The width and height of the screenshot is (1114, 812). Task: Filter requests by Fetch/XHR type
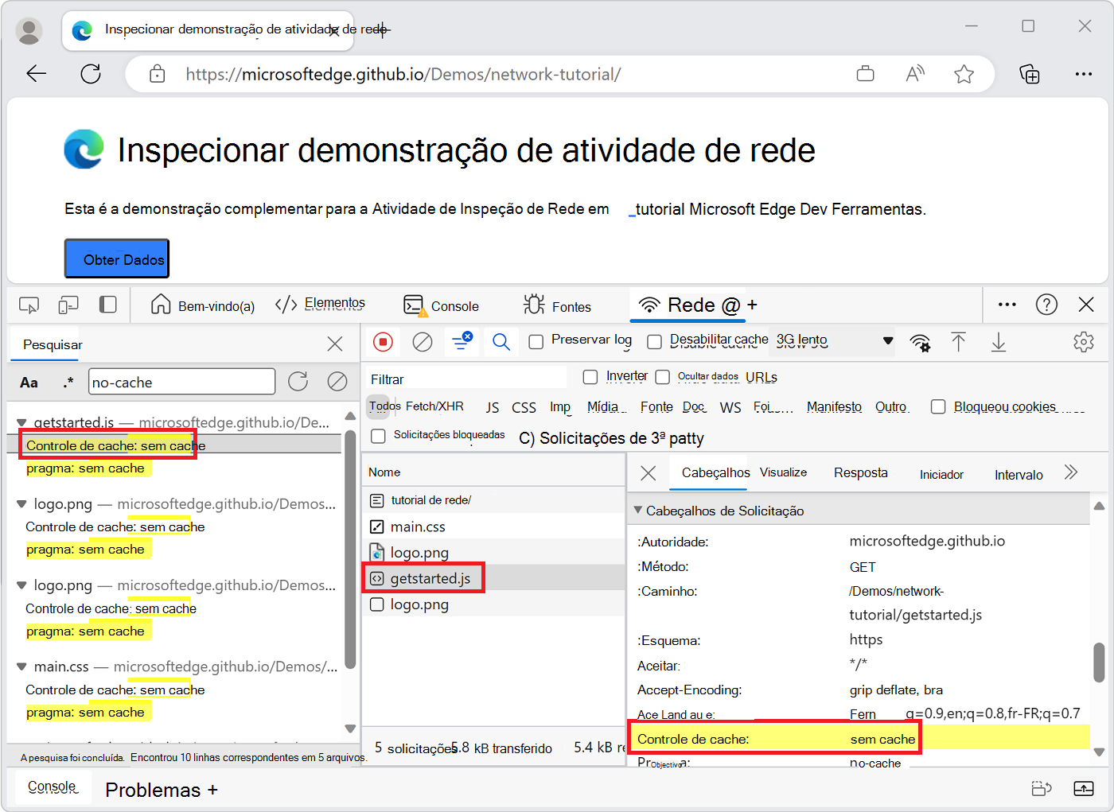(434, 406)
